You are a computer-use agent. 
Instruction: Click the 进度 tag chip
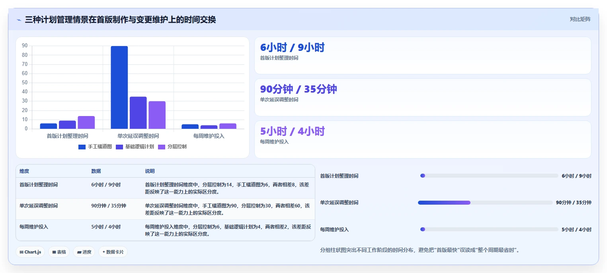pyautogui.click(x=84, y=252)
